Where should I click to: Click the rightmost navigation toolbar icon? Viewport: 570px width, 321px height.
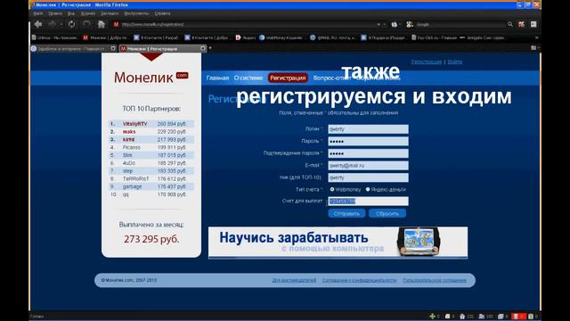click(533, 24)
